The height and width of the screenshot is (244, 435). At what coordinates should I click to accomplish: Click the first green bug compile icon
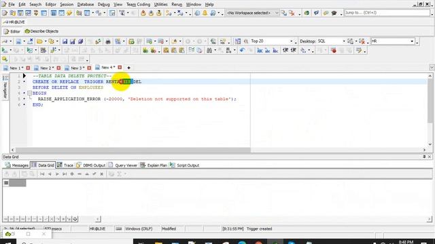[145, 50]
